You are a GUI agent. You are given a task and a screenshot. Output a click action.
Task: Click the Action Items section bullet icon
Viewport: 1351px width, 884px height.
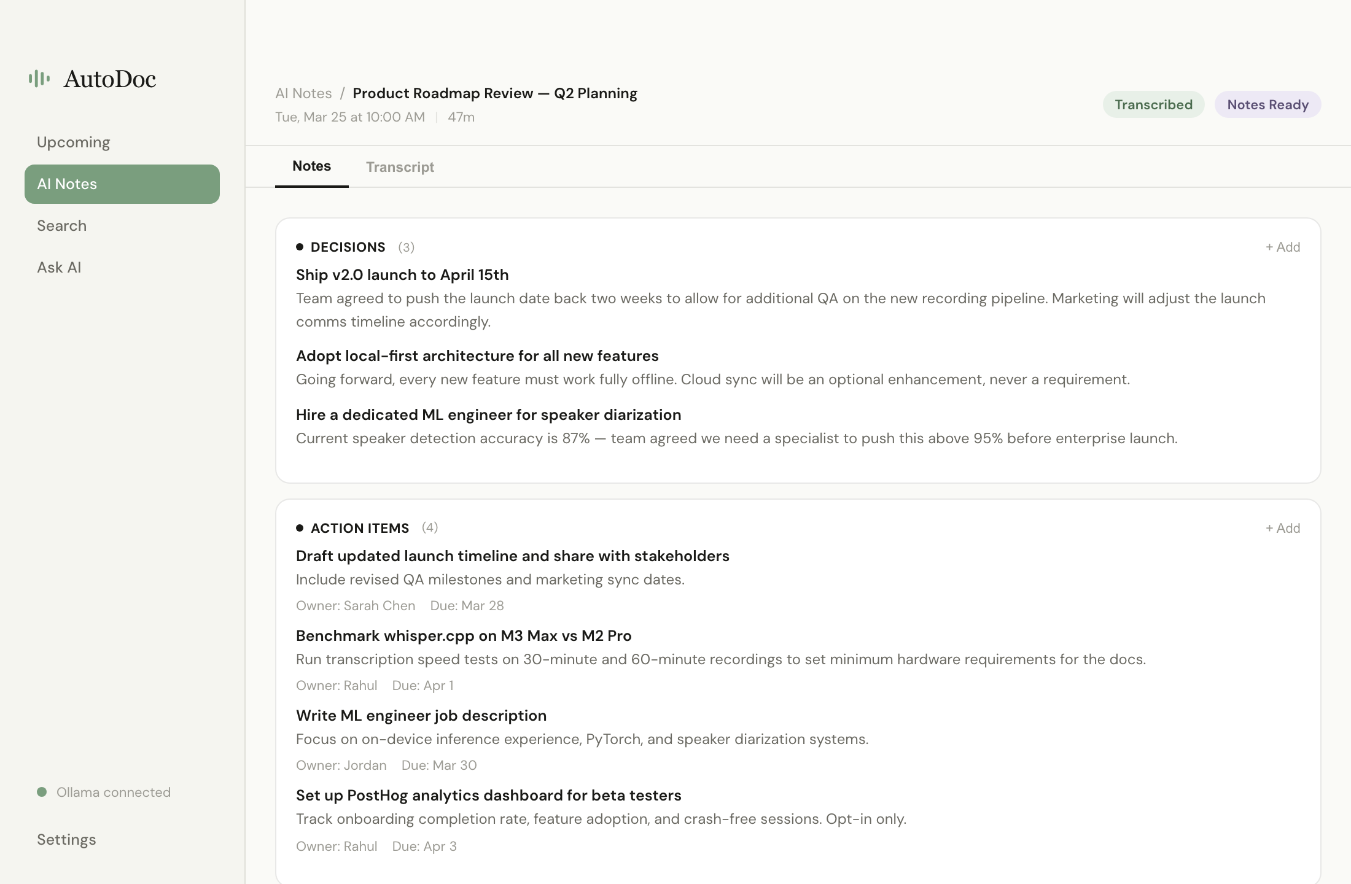click(300, 527)
